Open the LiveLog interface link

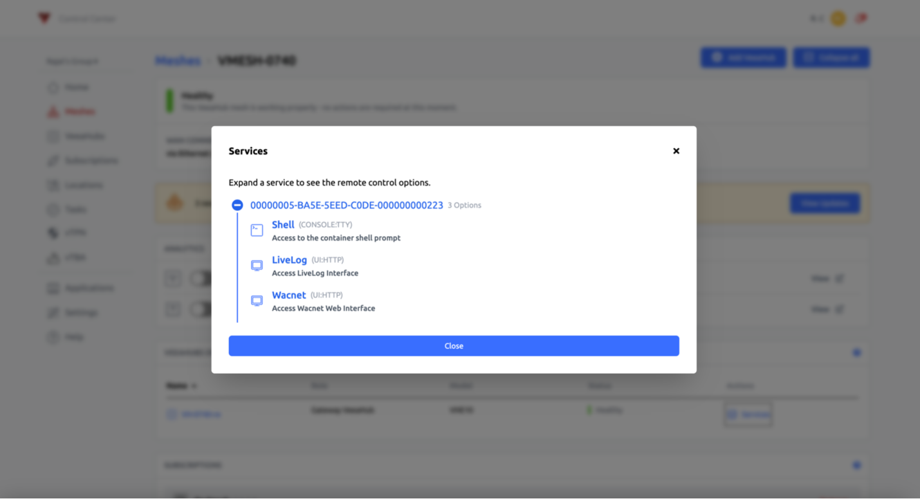[x=290, y=260]
